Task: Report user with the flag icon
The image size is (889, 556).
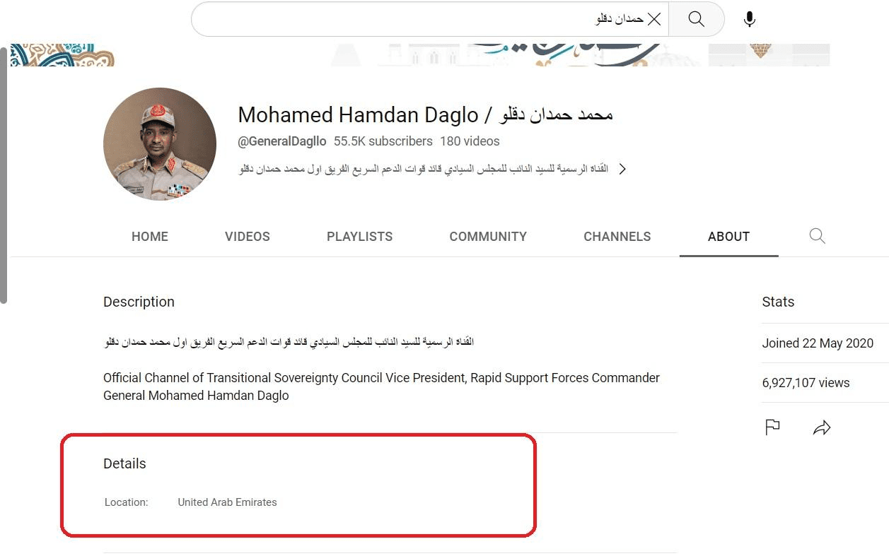Action: (772, 427)
